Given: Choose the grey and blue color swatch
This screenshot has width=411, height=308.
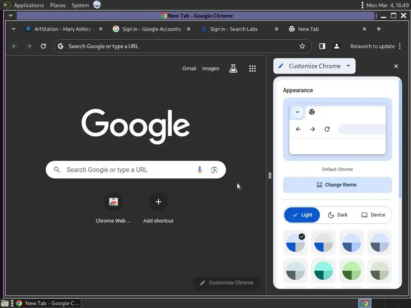Looking at the screenshot, I should point(324,243).
